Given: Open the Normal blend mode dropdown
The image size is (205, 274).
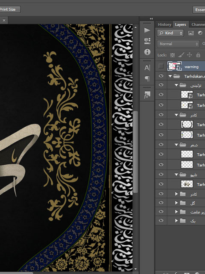Looking at the screenshot, I should (x=178, y=44).
